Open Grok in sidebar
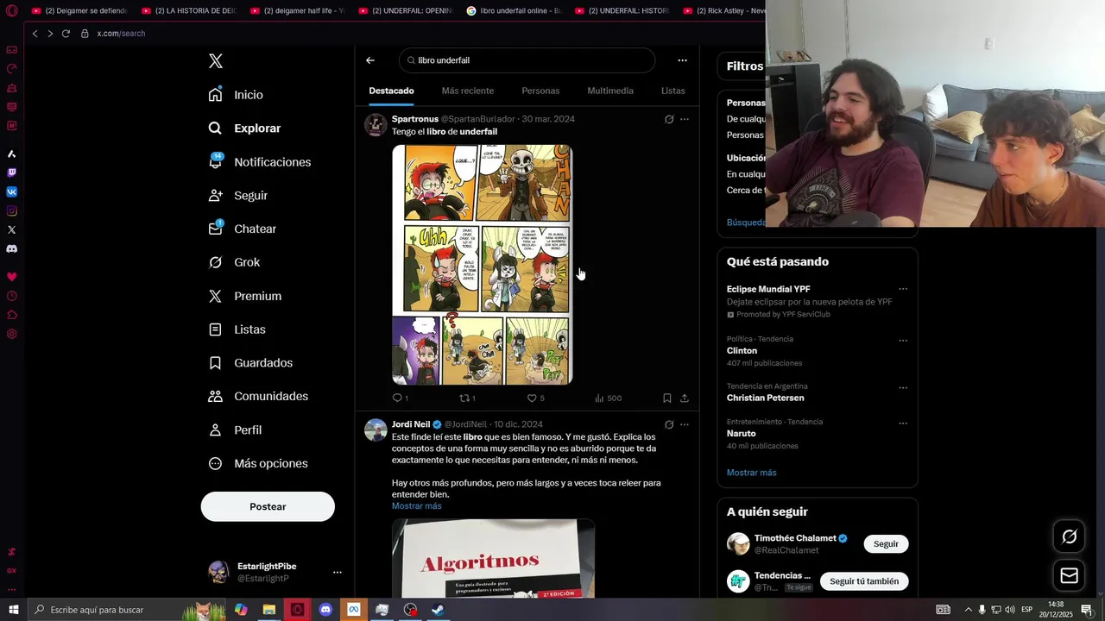The height and width of the screenshot is (621, 1105). click(234, 262)
